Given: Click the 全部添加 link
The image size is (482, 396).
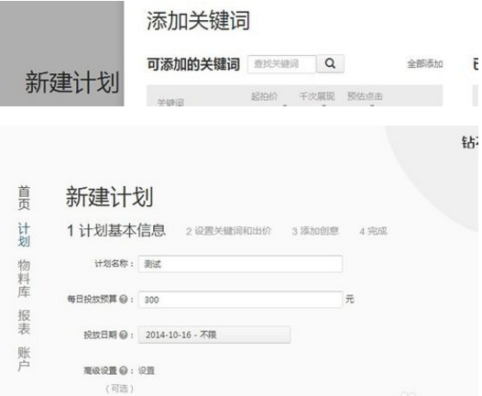Looking at the screenshot, I should click(x=425, y=64).
